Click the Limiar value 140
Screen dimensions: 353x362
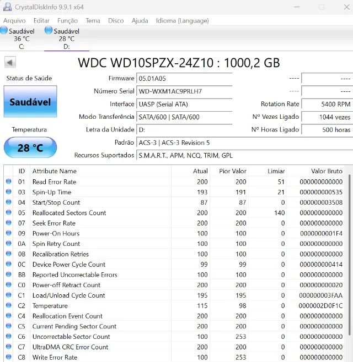[280, 212]
